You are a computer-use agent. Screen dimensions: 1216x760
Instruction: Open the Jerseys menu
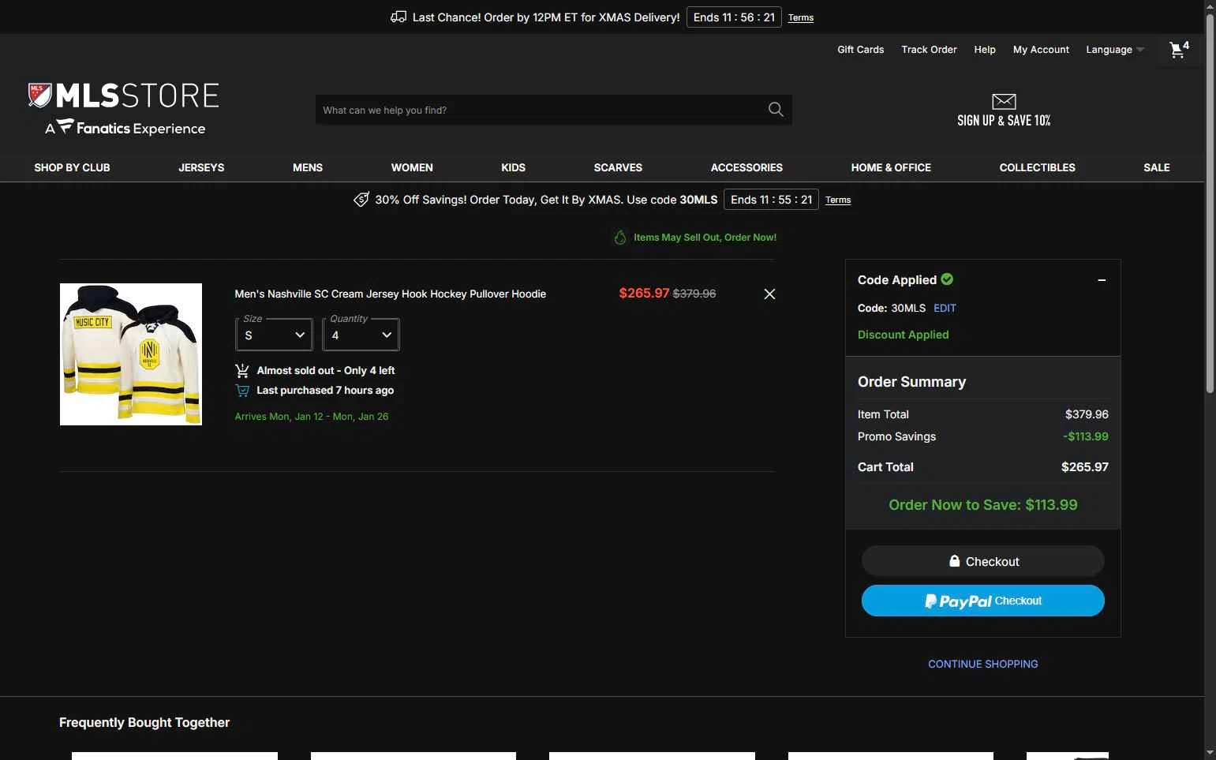(201, 167)
